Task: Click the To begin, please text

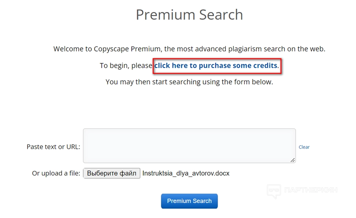Action: pyautogui.click(x=126, y=66)
